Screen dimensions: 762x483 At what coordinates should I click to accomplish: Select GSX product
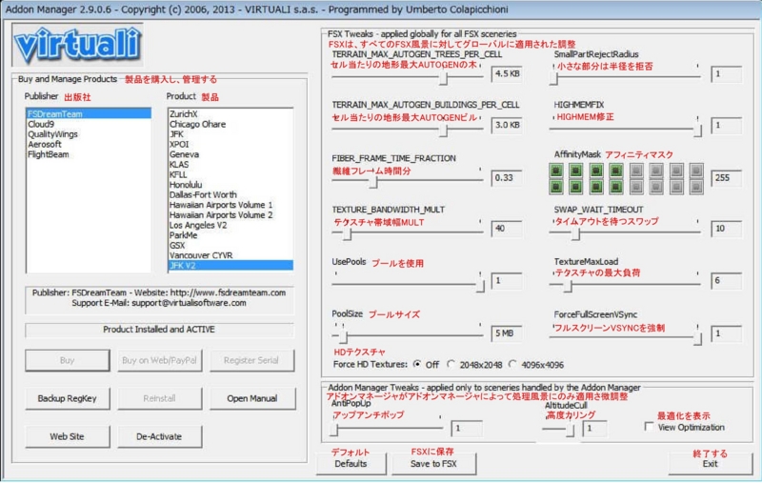(x=231, y=246)
